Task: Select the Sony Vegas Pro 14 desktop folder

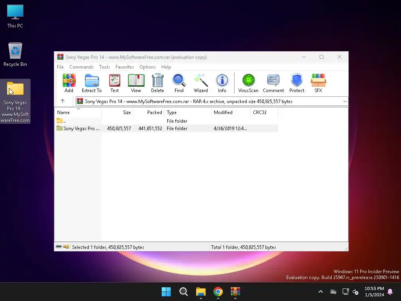Action: coord(15,102)
